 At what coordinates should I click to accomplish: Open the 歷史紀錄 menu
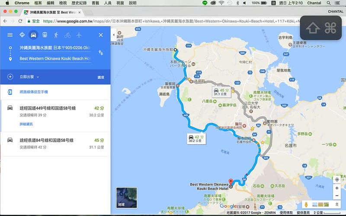tap(79, 3)
